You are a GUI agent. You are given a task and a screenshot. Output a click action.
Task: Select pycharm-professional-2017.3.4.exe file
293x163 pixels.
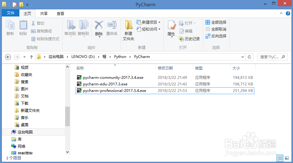click(x=165, y=90)
